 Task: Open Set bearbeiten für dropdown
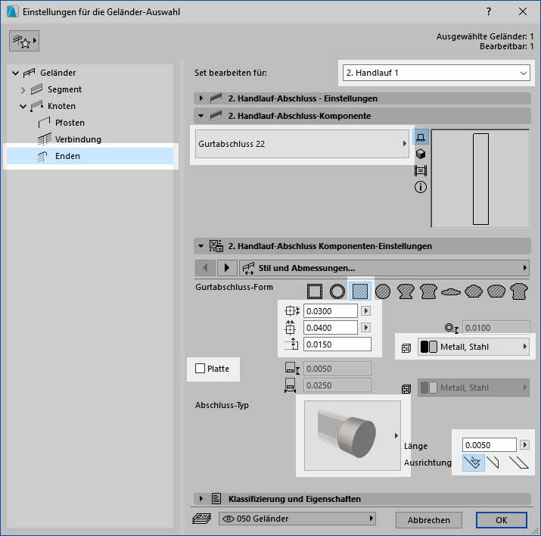click(x=437, y=73)
